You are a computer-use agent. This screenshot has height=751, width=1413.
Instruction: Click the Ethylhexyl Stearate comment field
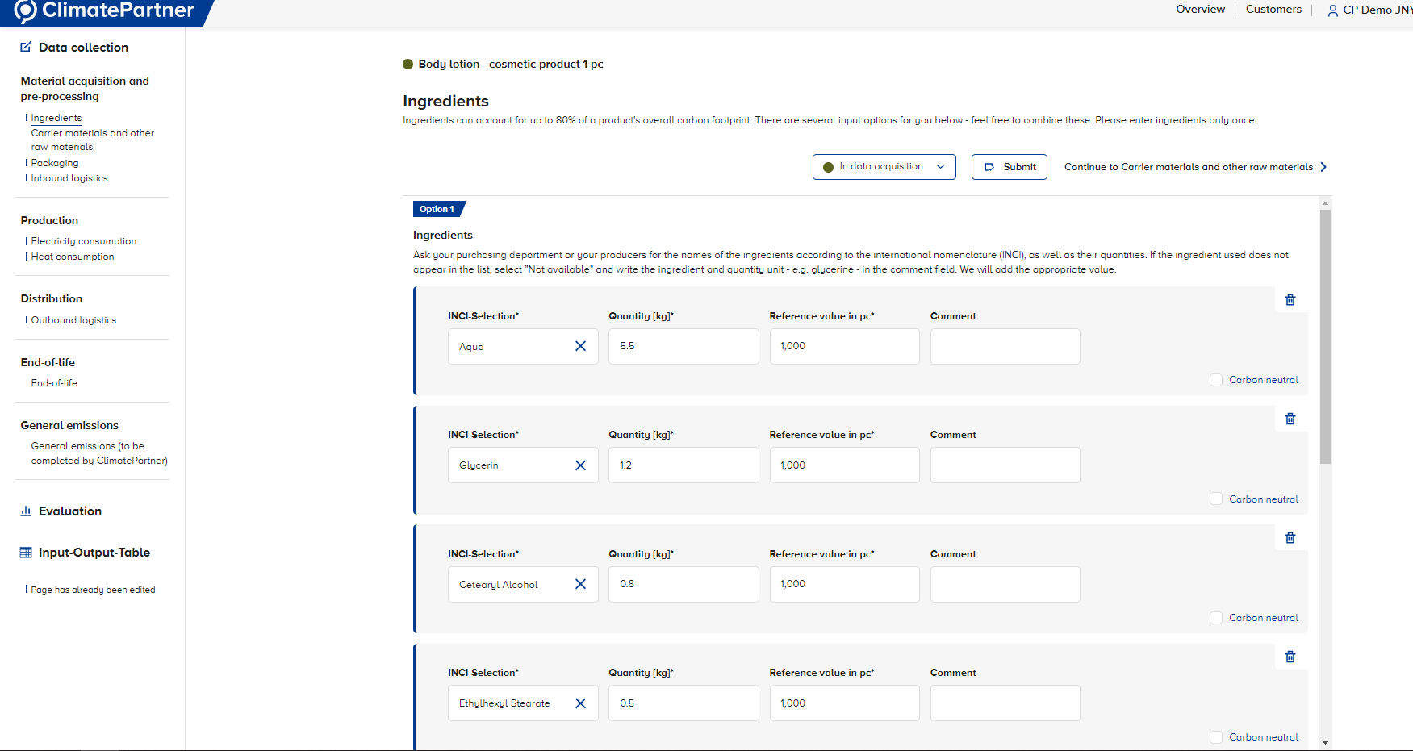coord(1005,703)
